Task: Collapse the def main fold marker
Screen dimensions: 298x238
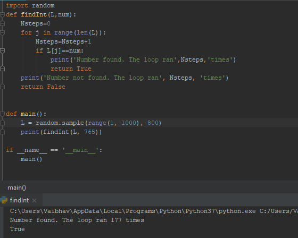Action: pos(2,114)
